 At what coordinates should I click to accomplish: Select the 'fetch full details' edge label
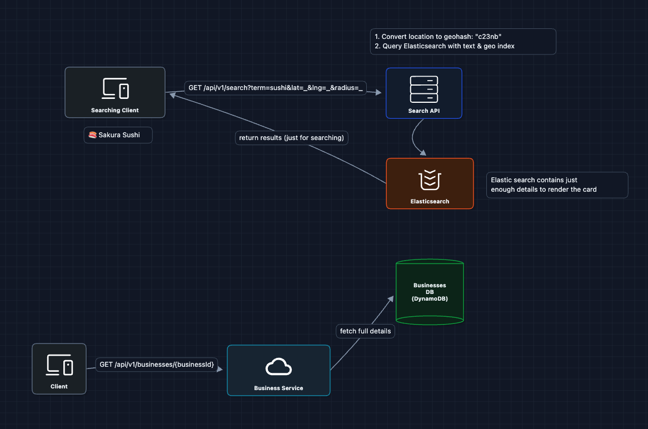tap(366, 331)
